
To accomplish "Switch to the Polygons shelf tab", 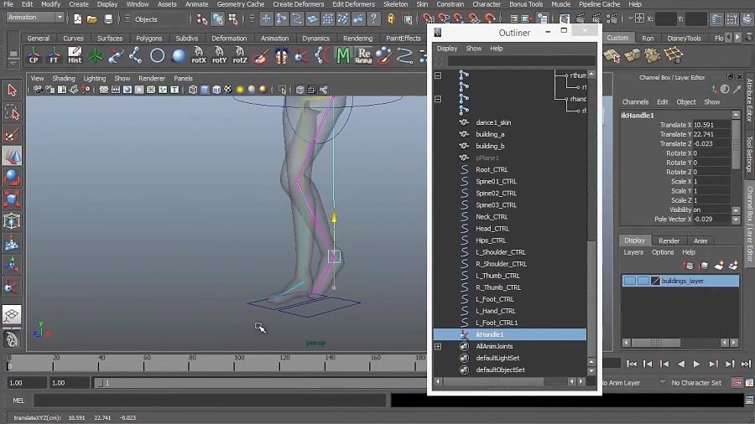I will click(148, 38).
